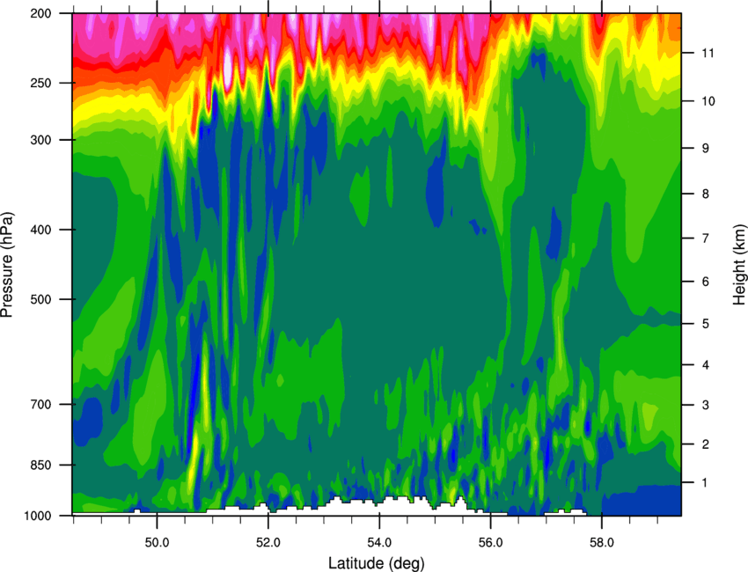Click the 9 km height label
Image resolution: width=748 pixels, height=572 pixels.
coord(706,149)
